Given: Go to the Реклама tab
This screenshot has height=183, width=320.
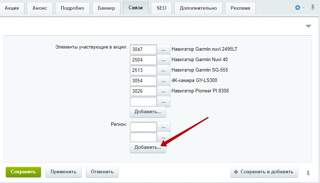Looking at the screenshot, I should (x=240, y=8).
